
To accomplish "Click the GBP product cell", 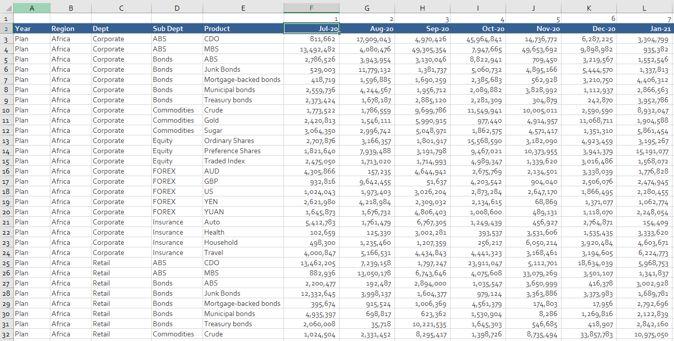I will 243,181.
